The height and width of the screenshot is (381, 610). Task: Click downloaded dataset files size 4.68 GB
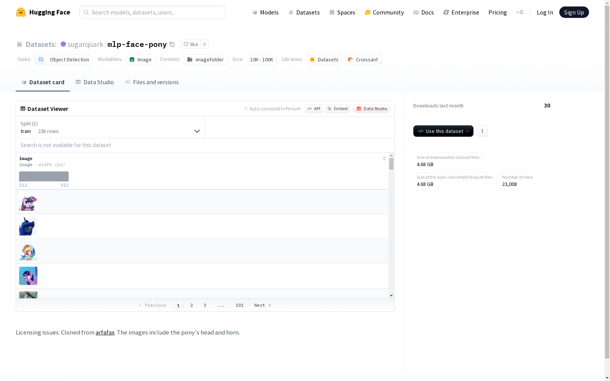point(425,165)
